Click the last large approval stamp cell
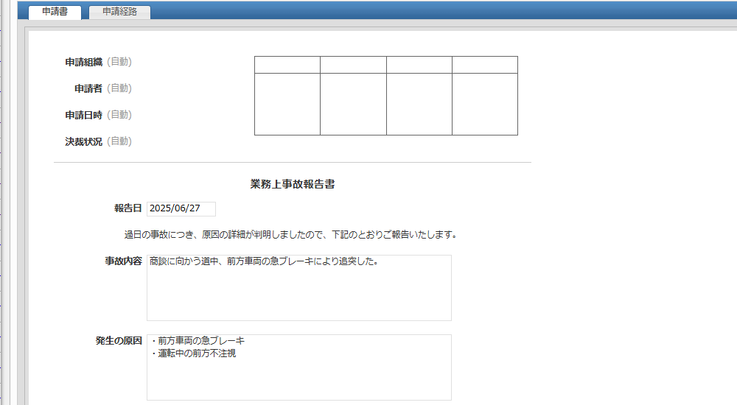This screenshot has height=405, width=737. (x=484, y=104)
